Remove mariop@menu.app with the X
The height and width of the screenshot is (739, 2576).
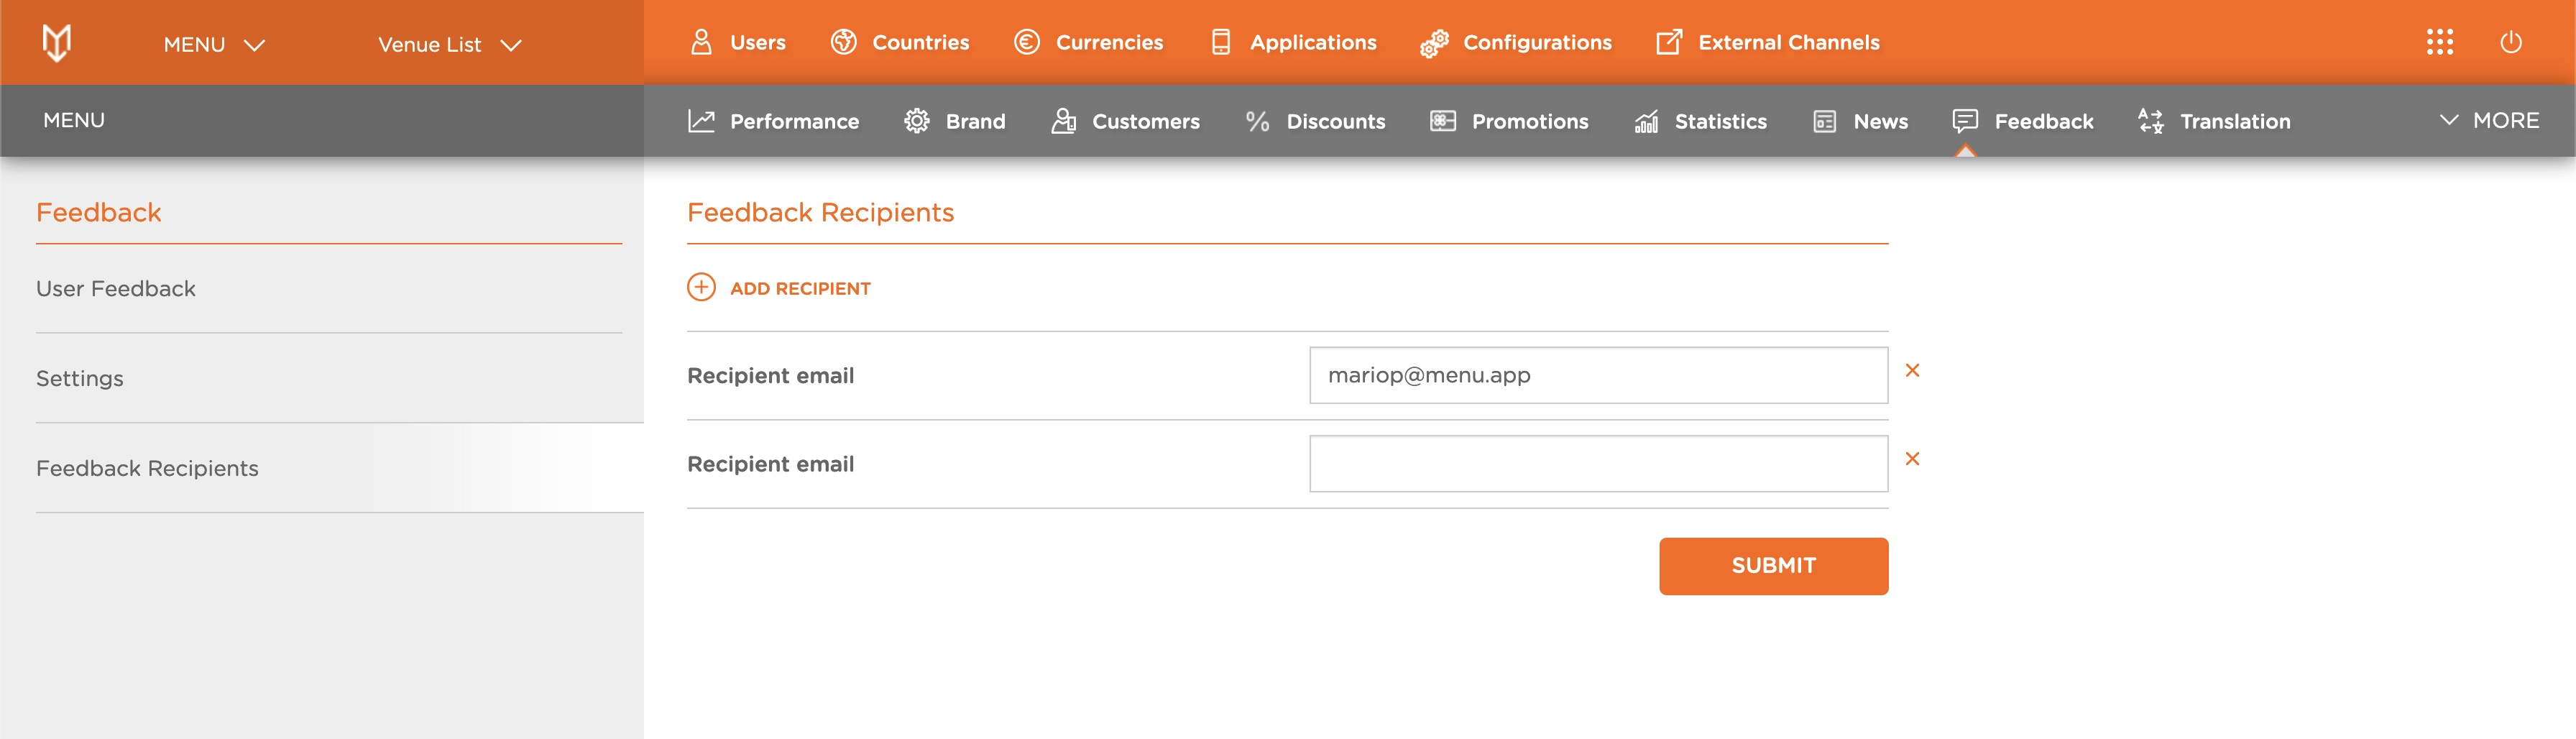[x=1913, y=370]
